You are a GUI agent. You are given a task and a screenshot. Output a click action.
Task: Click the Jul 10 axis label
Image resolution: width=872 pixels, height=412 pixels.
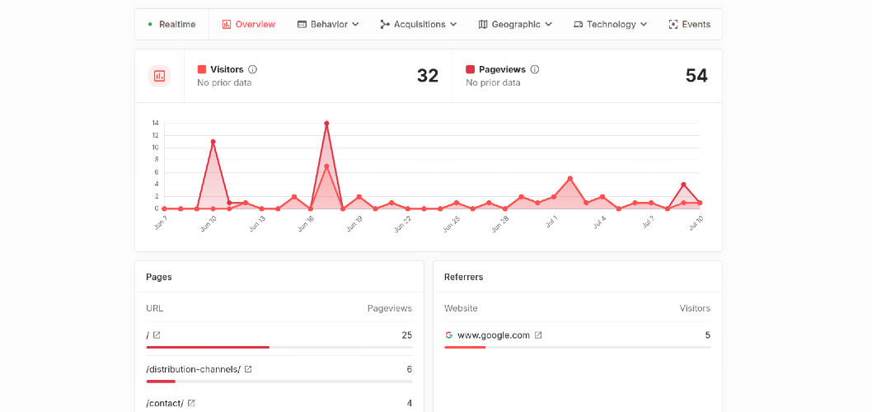[696, 222]
